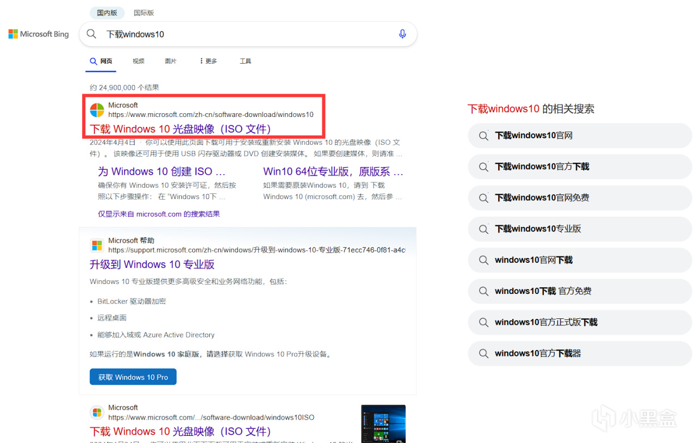Click the URL ending in software-download/windows10
This screenshot has height=443, width=697.
[x=211, y=115]
